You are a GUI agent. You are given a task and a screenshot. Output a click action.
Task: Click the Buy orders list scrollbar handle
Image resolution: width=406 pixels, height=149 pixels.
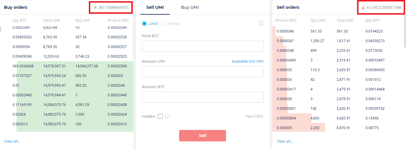tap(1, 29)
